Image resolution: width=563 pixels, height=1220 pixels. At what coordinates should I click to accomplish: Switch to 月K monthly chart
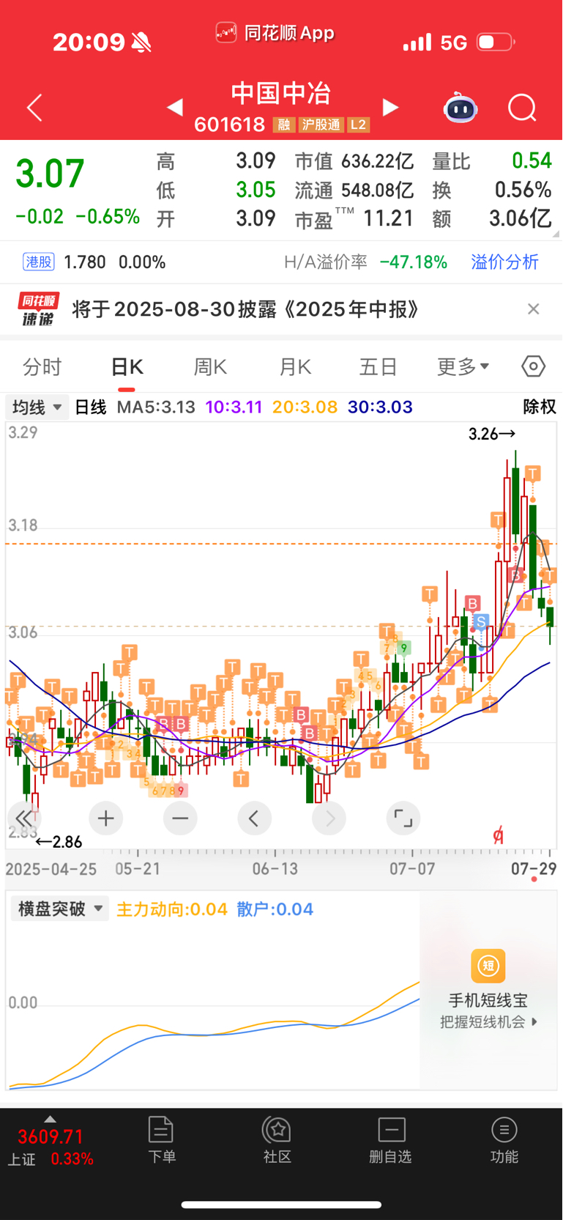coord(295,366)
